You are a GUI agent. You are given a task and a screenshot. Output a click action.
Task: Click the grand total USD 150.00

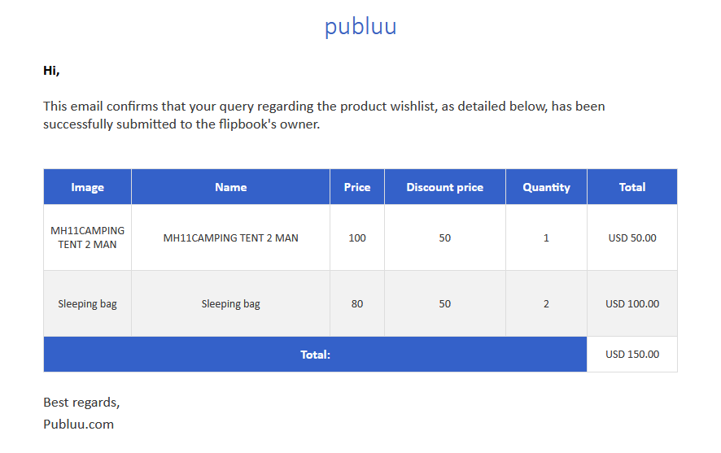click(632, 355)
